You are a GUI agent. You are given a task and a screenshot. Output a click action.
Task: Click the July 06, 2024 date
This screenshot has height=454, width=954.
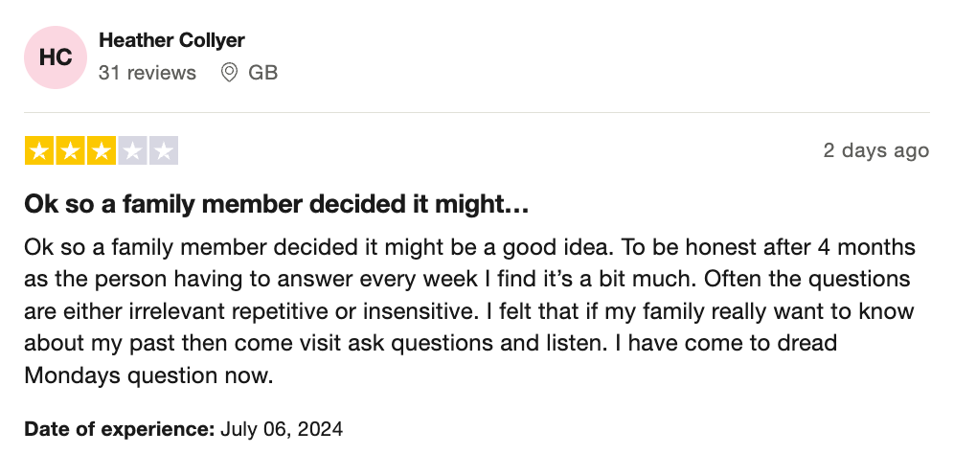pos(282,428)
